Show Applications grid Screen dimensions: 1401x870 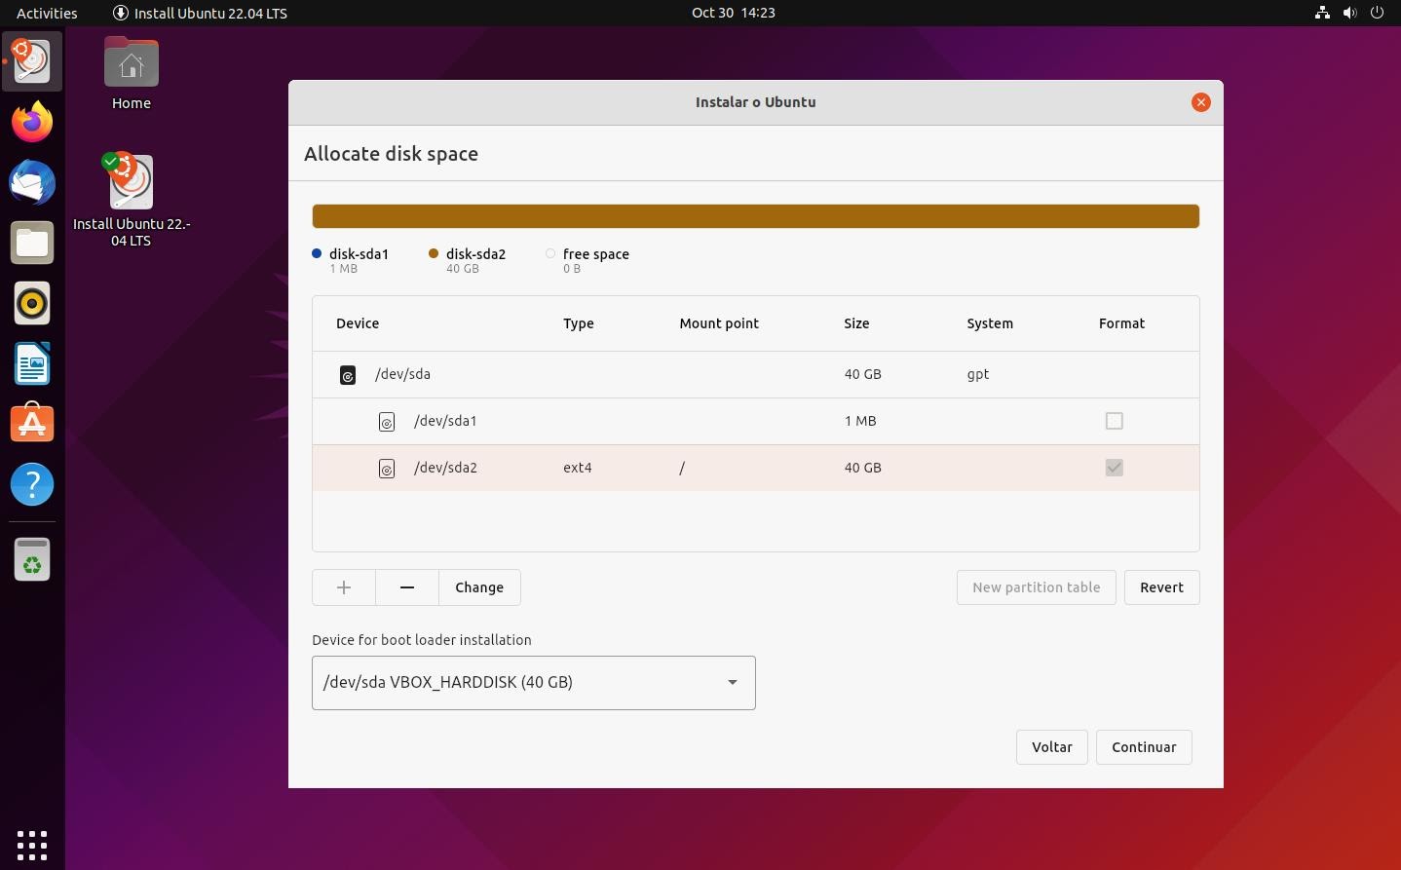[32, 845]
